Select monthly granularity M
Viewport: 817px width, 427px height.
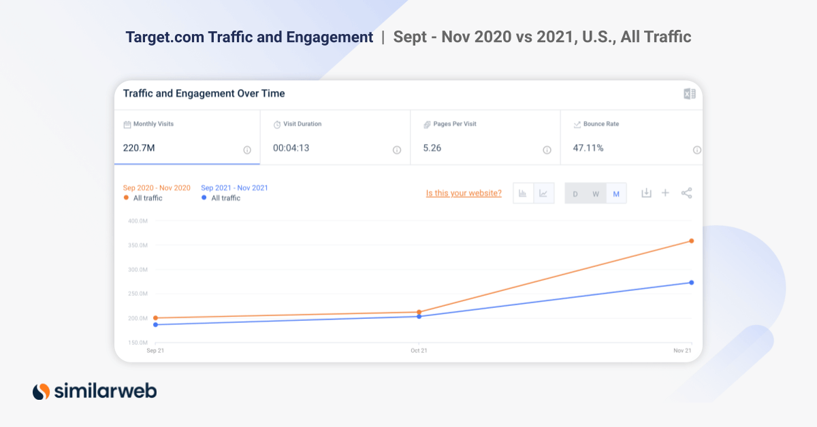click(616, 194)
